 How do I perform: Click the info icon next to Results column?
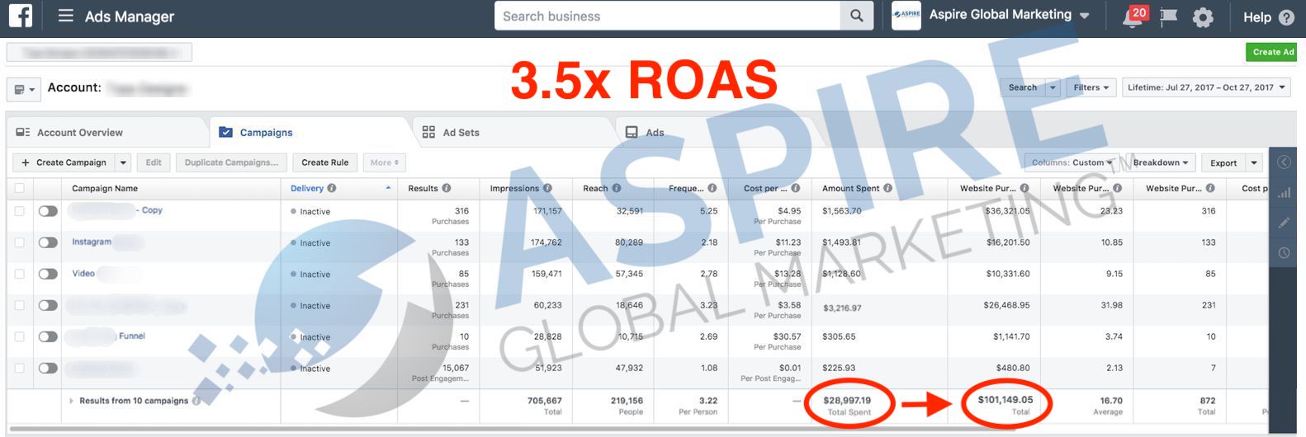pos(447,188)
